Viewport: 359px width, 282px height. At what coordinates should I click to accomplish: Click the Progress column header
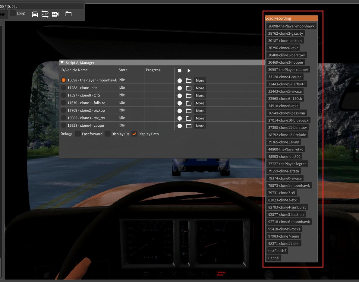[x=153, y=70]
